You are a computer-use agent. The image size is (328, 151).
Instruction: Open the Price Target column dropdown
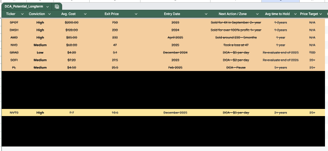click(x=320, y=14)
